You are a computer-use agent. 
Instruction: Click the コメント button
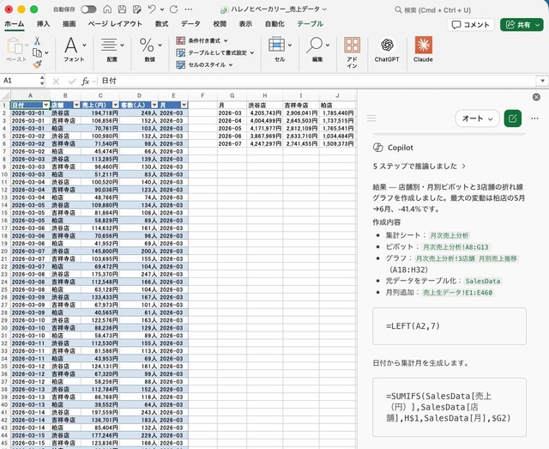(x=470, y=25)
